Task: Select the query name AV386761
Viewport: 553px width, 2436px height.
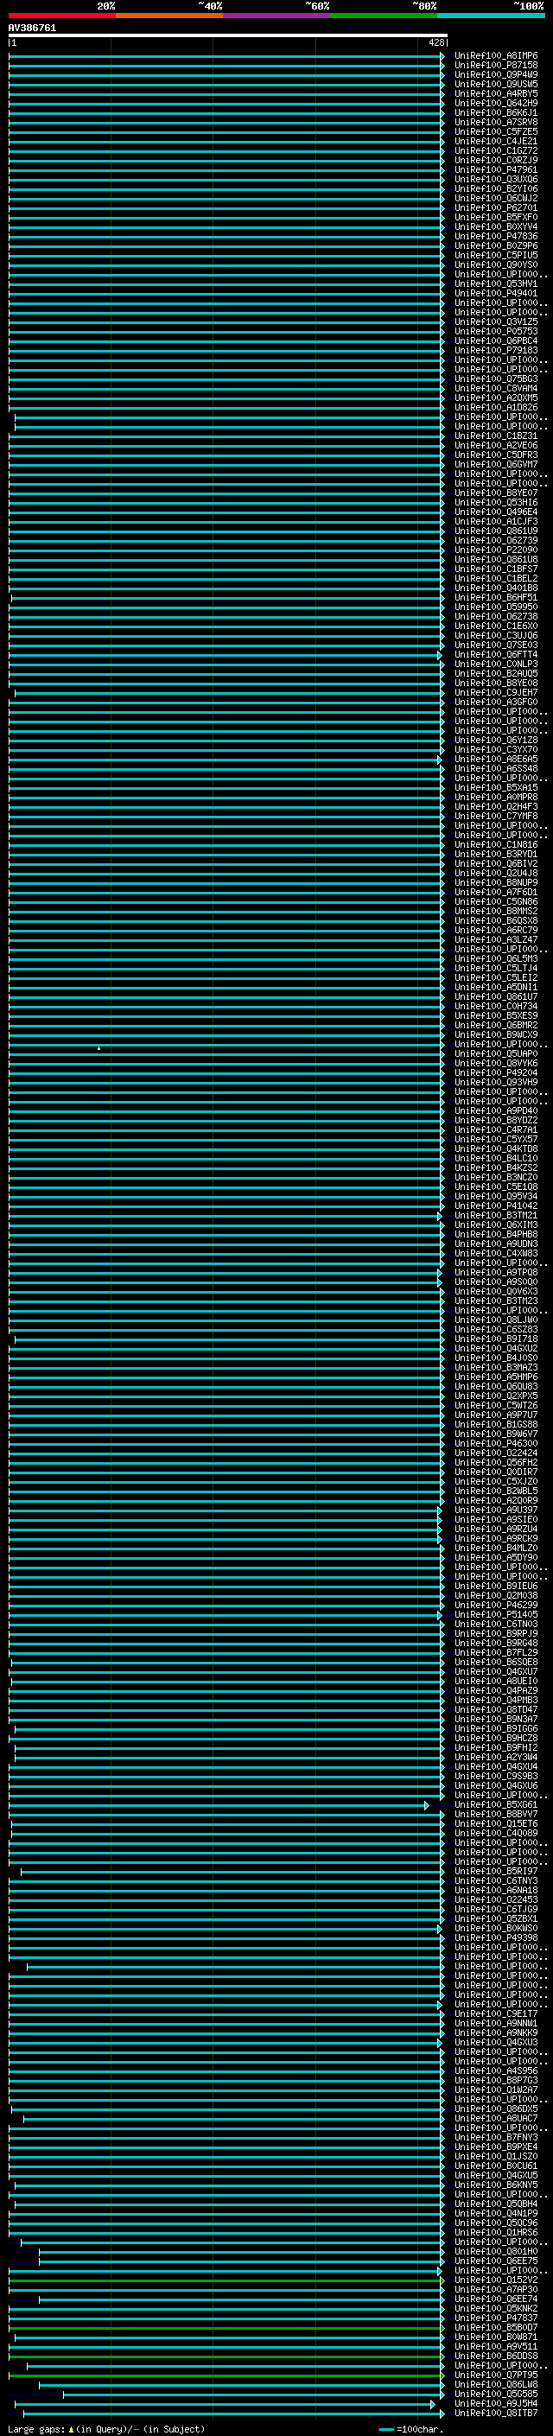Action: (32, 29)
